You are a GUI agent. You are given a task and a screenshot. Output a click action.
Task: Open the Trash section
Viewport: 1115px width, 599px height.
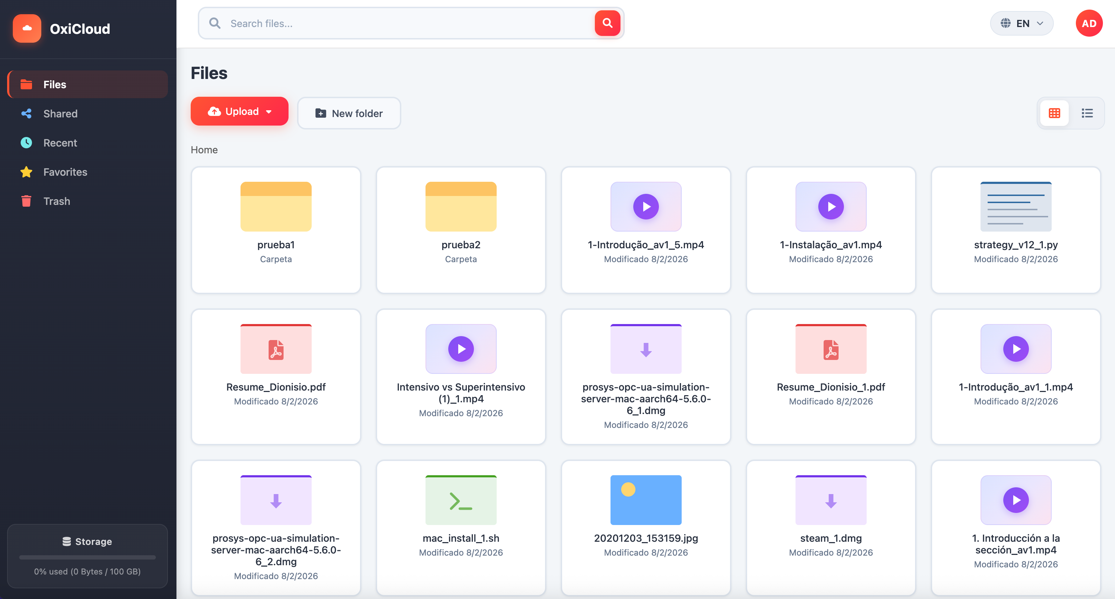(56, 201)
